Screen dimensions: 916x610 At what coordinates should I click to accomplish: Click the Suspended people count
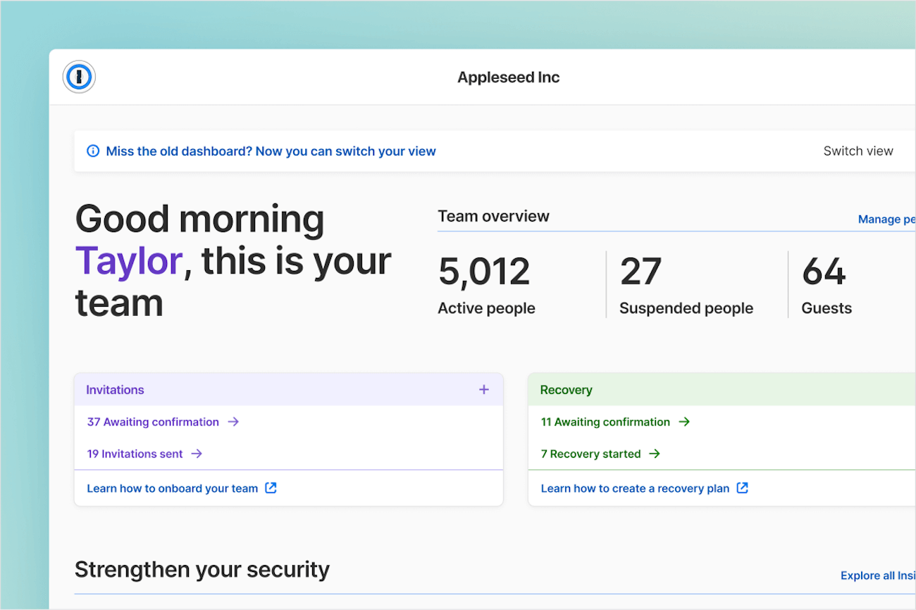click(640, 272)
